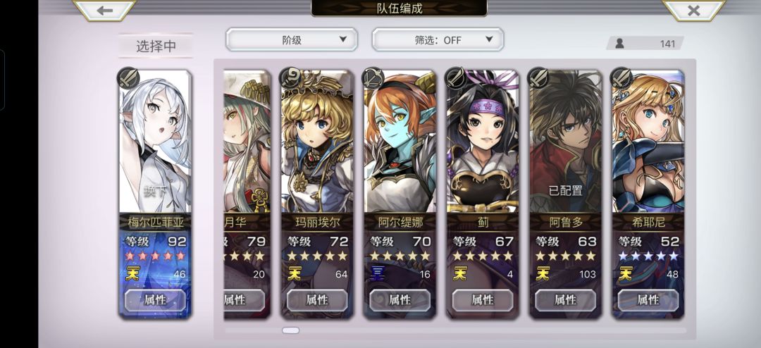The image size is (761, 348).
Task: Open 属性 for 梅尔匹菲亚
Action: pos(155,300)
